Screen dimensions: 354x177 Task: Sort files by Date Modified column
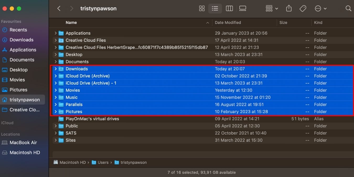click(x=228, y=23)
